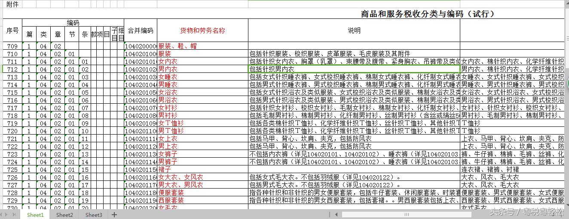Select the 女内衣 name cell in row 711
This screenshot has height=219, width=569.
pyautogui.click(x=202, y=61)
